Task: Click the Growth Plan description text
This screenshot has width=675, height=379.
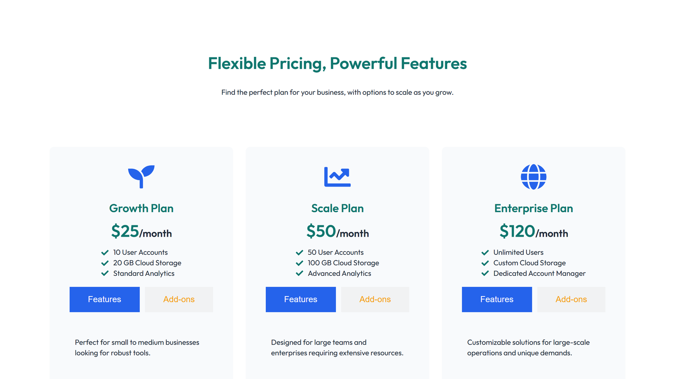Action: pyautogui.click(x=137, y=347)
